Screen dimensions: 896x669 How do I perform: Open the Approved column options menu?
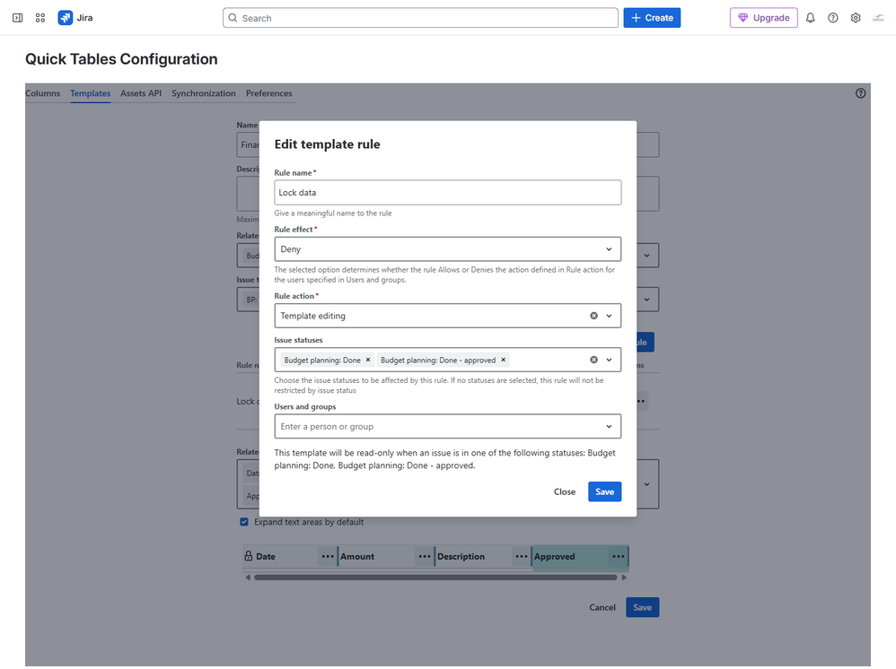(x=619, y=557)
